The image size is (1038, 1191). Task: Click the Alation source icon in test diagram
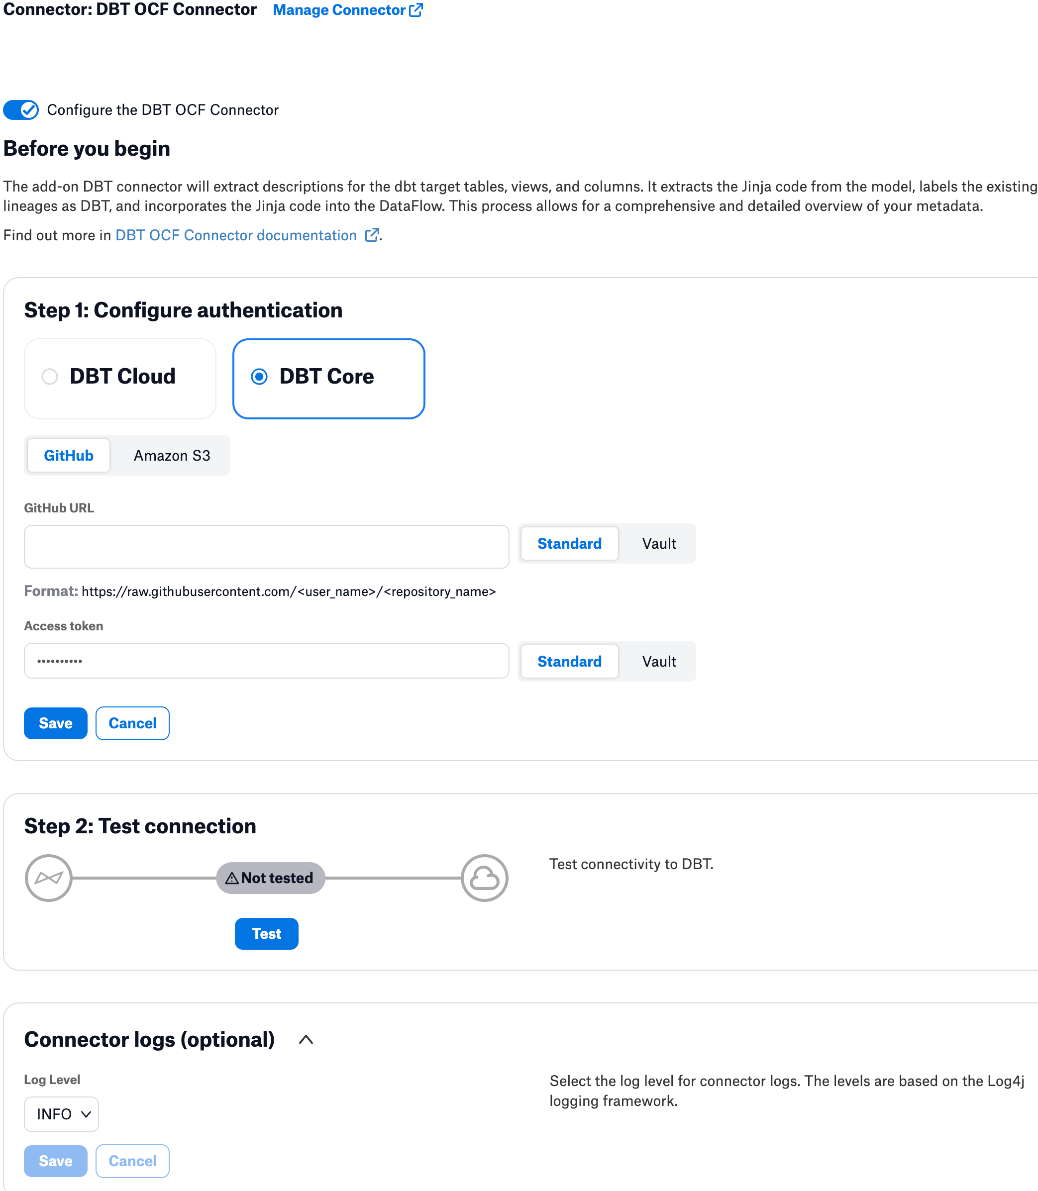click(x=49, y=878)
